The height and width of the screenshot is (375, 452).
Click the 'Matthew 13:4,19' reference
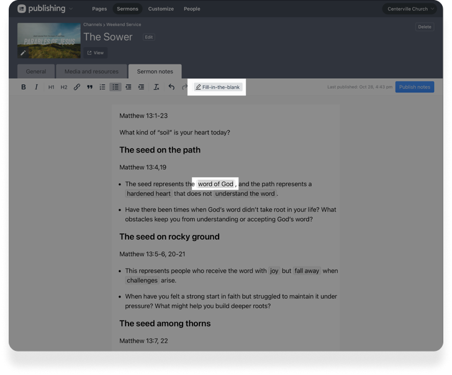pyautogui.click(x=143, y=167)
